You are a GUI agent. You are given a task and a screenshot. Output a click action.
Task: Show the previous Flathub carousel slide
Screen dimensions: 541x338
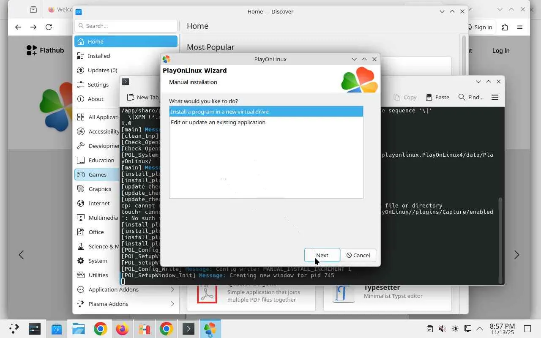pos(21,255)
